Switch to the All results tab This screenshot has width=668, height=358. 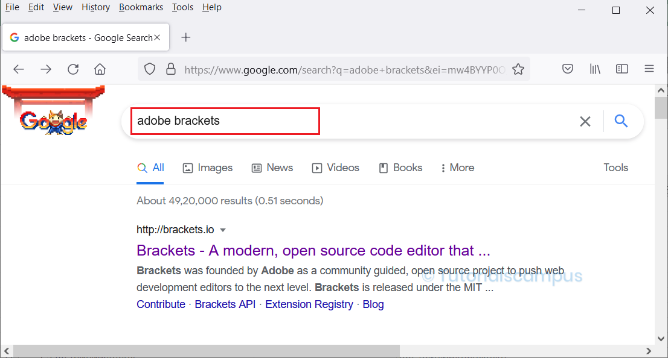coord(150,168)
